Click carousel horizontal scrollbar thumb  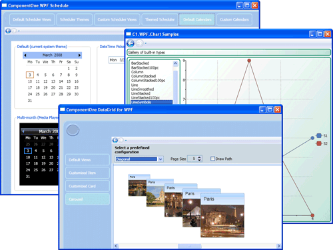coord(190,246)
